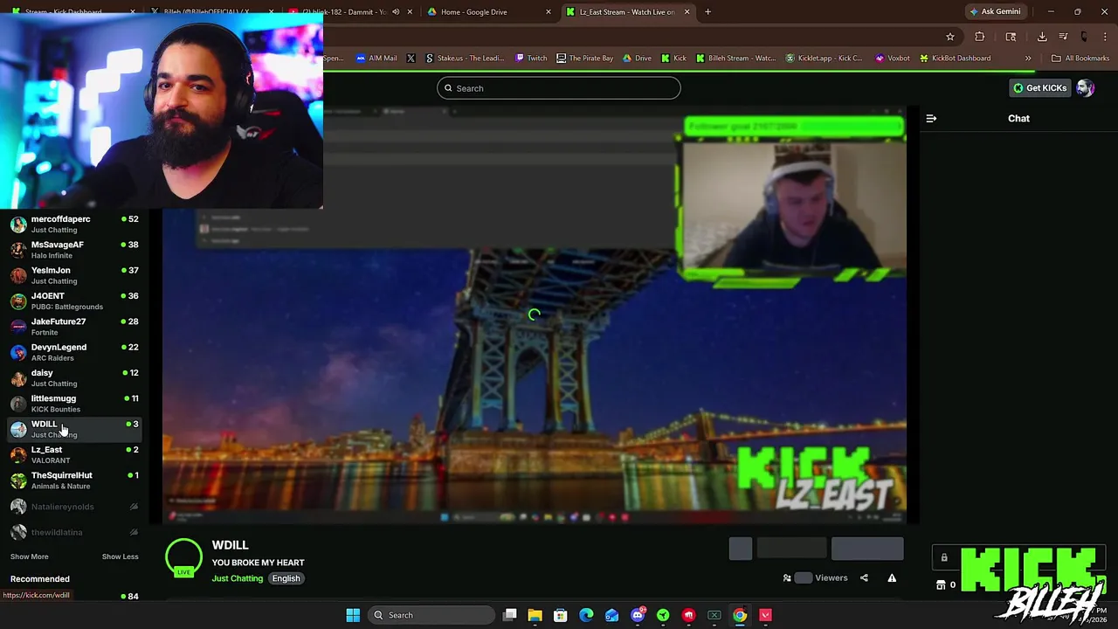This screenshot has height=629, width=1118.
Task: Open offline Nataliereynolds channel
Action: [74, 507]
